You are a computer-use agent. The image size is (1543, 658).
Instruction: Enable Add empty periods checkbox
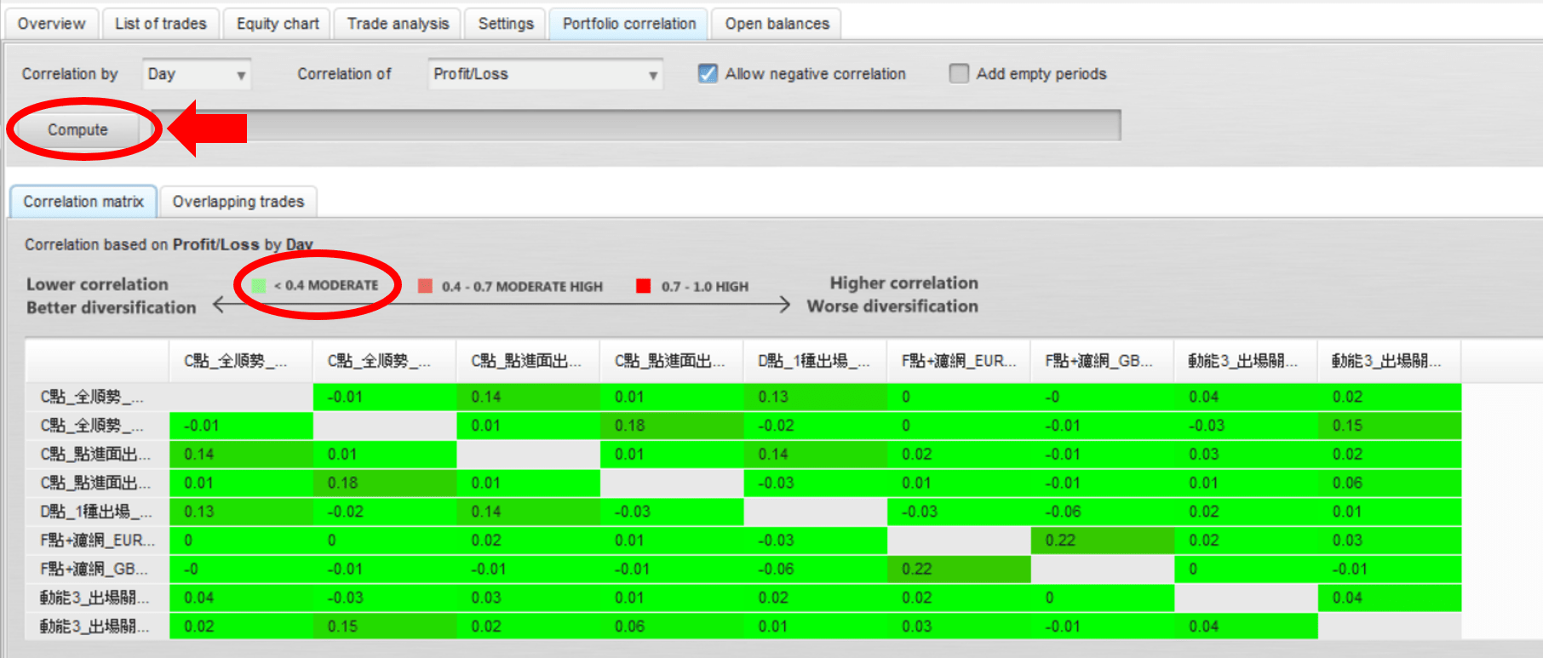click(x=959, y=74)
